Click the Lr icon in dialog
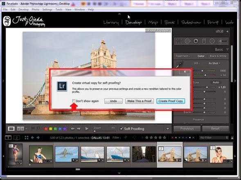This screenshot has height=180, width=241. point(62,86)
